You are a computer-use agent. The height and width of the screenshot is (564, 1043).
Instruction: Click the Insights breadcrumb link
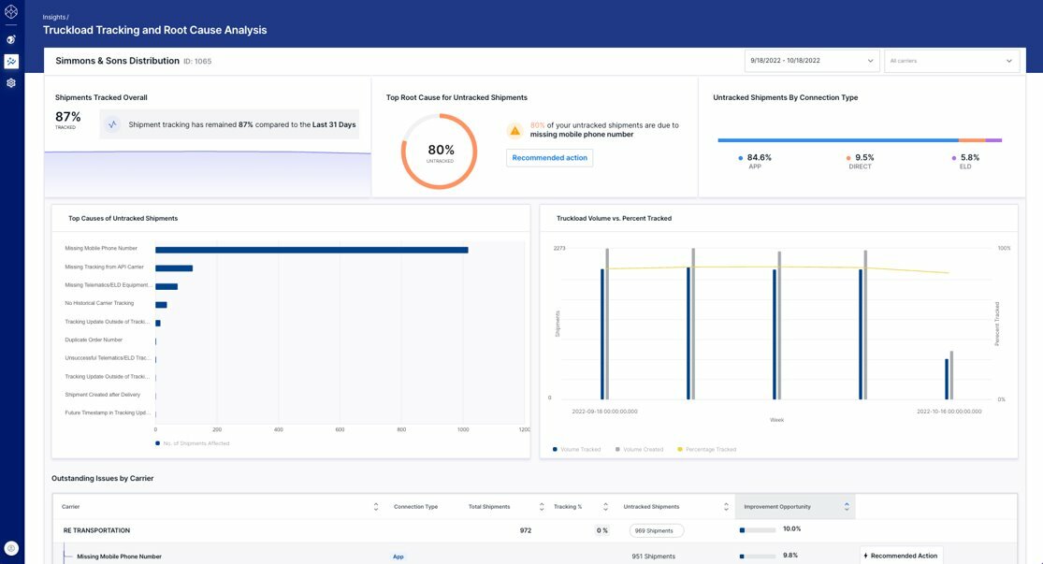coord(53,17)
